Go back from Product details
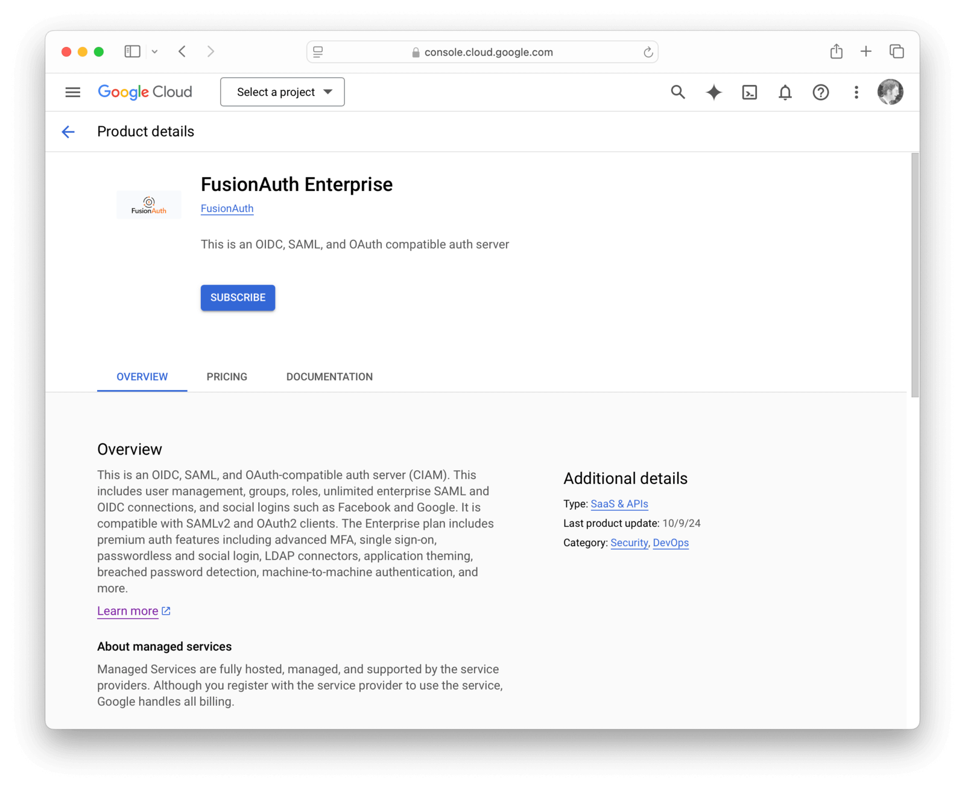This screenshot has height=789, width=965. 68,131
